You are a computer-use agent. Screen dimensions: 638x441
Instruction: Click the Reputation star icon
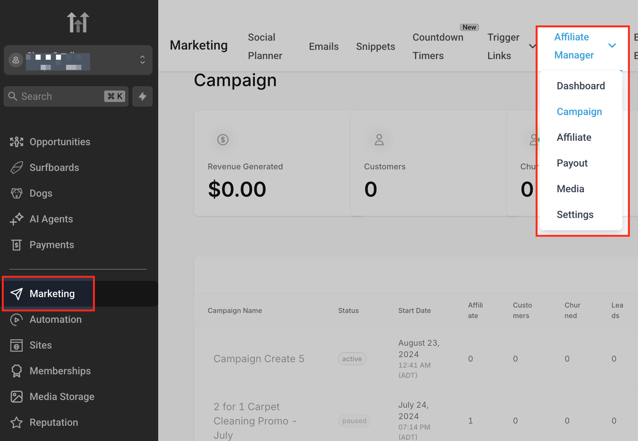point(16,423)
